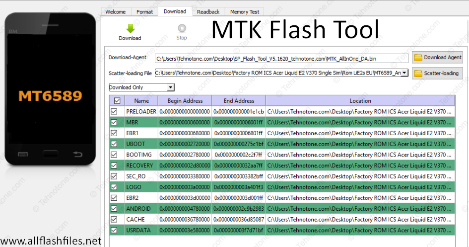Click the Begin Address column header
469x247 pixels.
[x=185, y=101]
